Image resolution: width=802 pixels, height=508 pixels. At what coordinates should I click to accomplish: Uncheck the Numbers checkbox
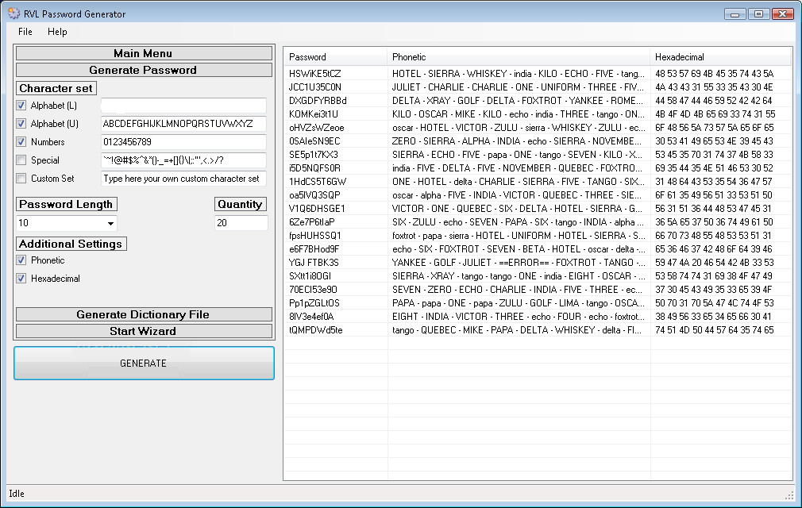[x=21, y=141]
